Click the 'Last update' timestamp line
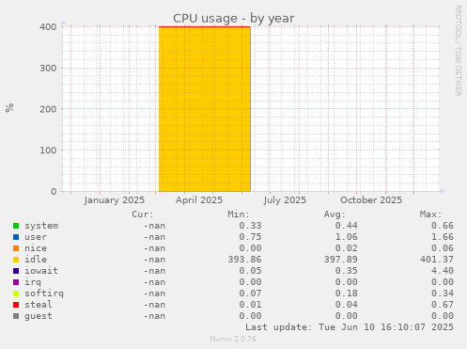The height and width of the screenshot is (349, 467). click(x=350, y=327)
